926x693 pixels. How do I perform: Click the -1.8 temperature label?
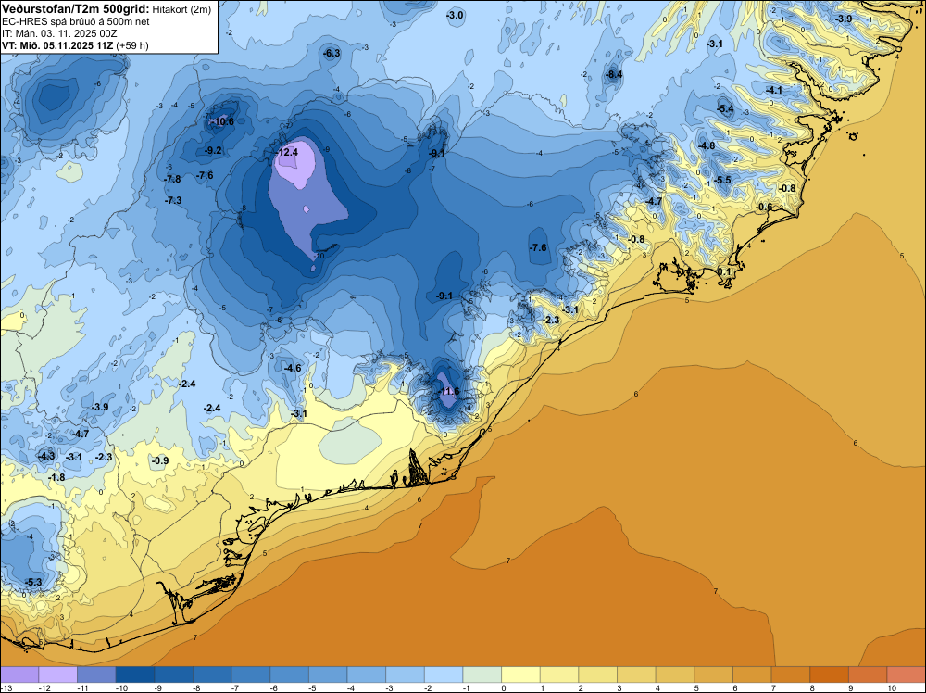[56, 477]
